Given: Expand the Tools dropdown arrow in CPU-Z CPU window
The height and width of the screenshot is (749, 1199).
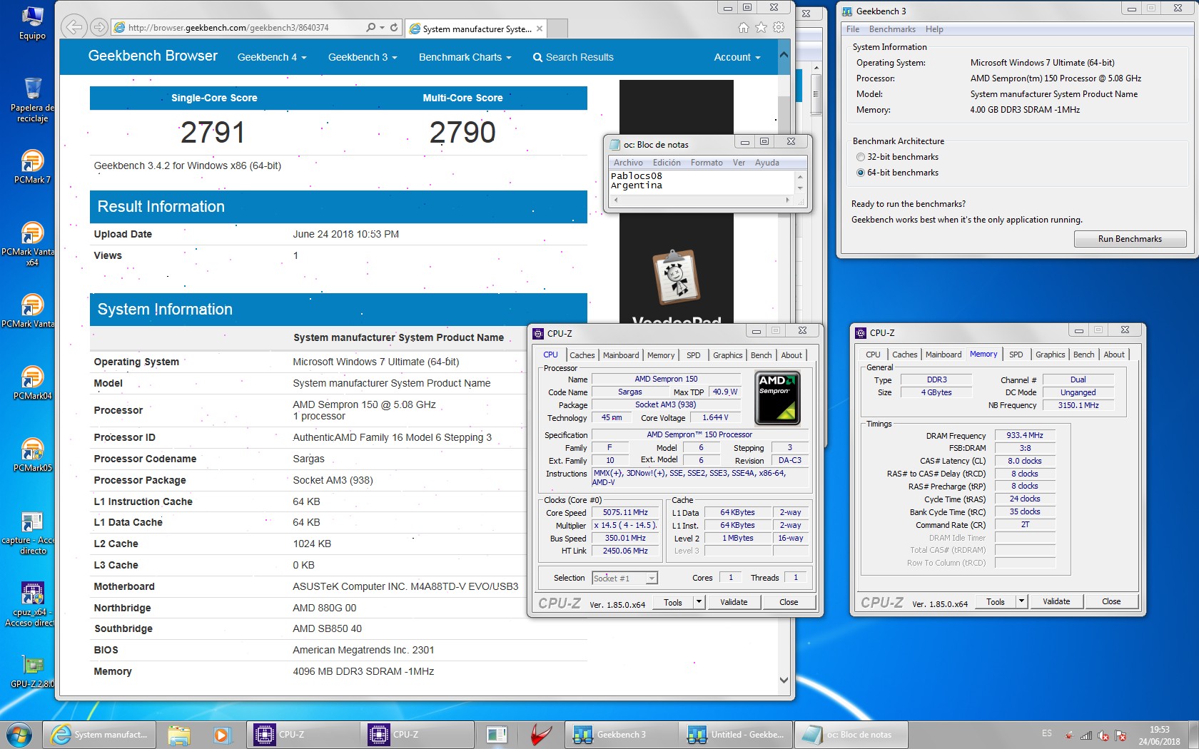Looking at the screenshot, I should pos(699,602).
